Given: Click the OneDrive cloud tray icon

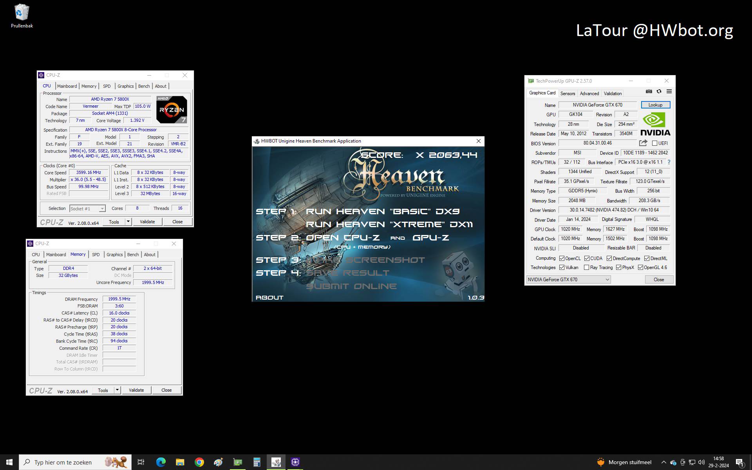Looking at the screenshot, I should [673, 462].
